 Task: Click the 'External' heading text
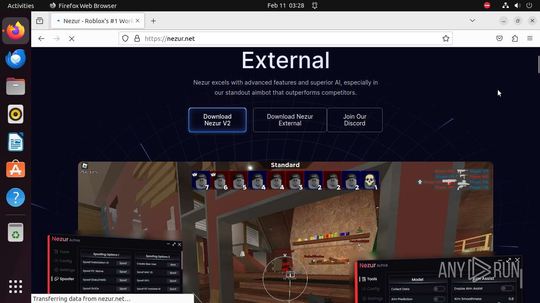pyautogui.click(x=285, y=60)
